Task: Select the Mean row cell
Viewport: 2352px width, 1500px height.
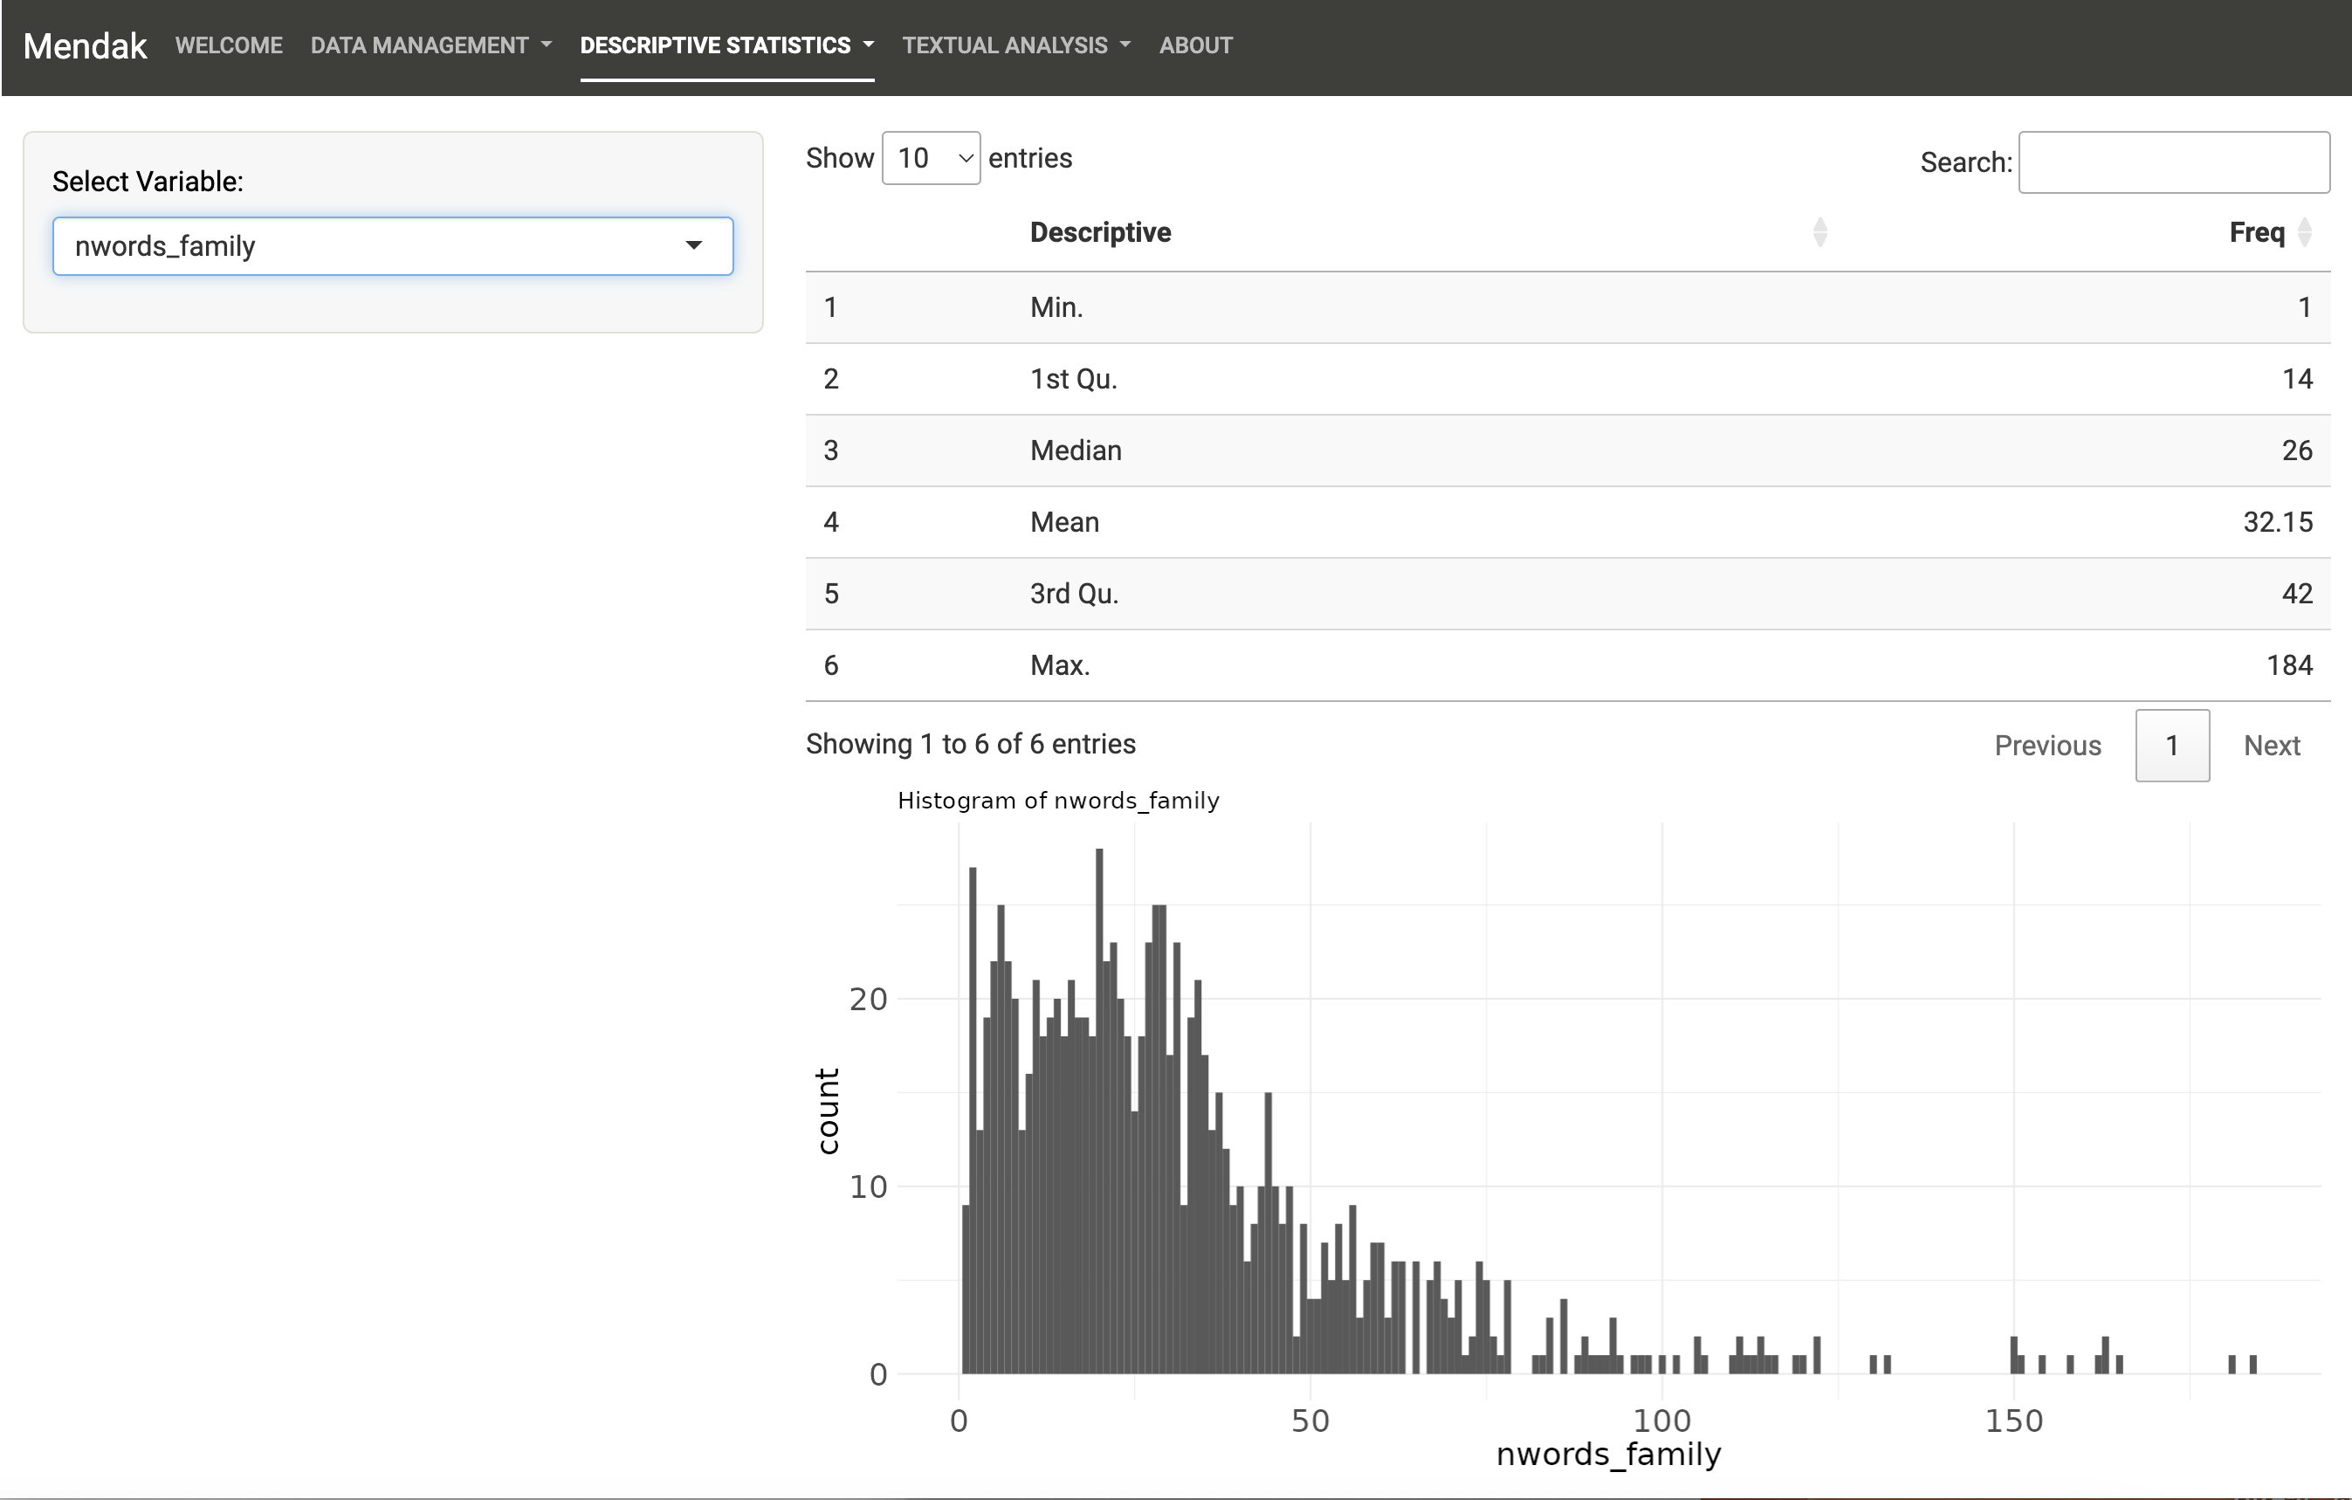Action: click(x=1064, y=522)
